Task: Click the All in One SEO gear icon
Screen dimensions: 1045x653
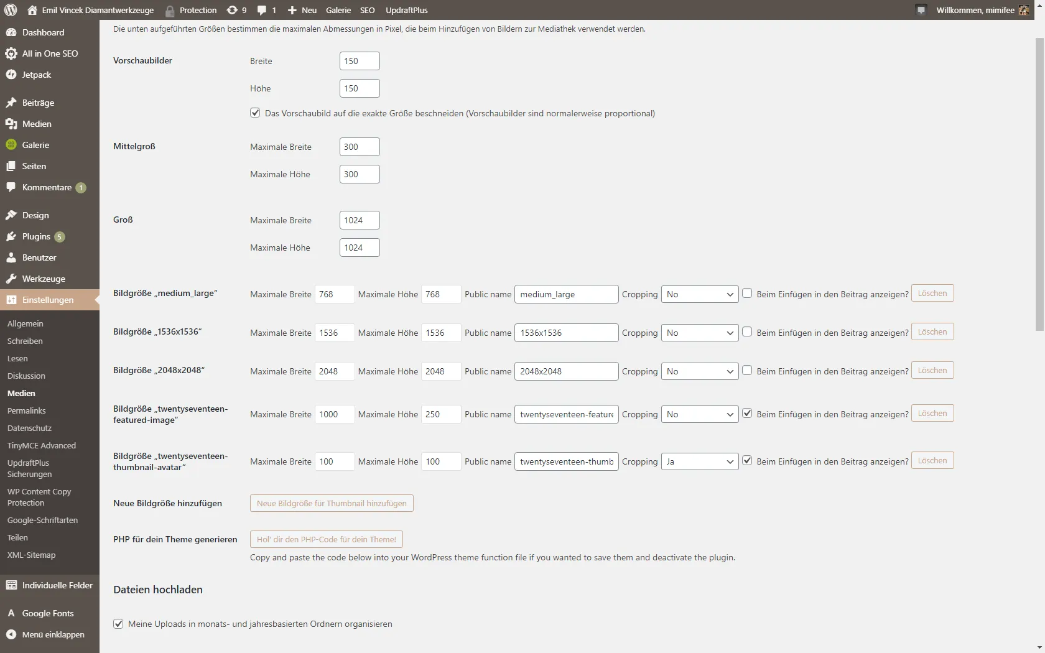Action: [11, 53]
